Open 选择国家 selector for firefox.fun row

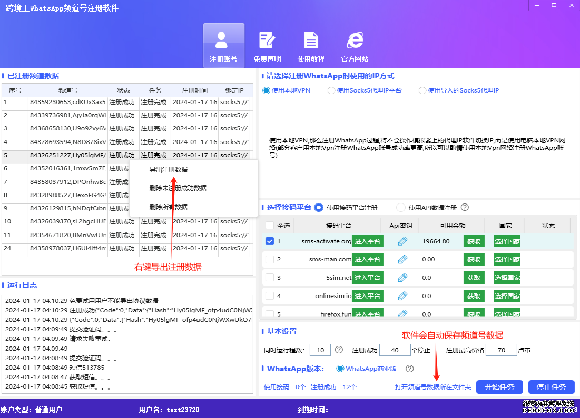coord(507,313)
